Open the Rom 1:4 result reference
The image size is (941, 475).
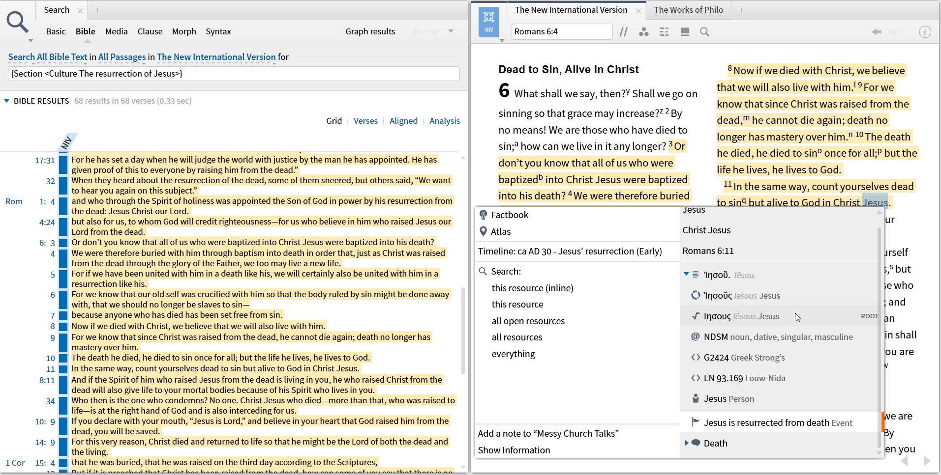coord(47,201)
